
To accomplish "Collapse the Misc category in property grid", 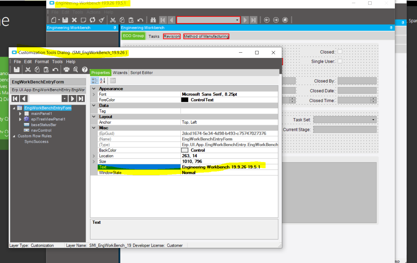I will click(94, 128).
